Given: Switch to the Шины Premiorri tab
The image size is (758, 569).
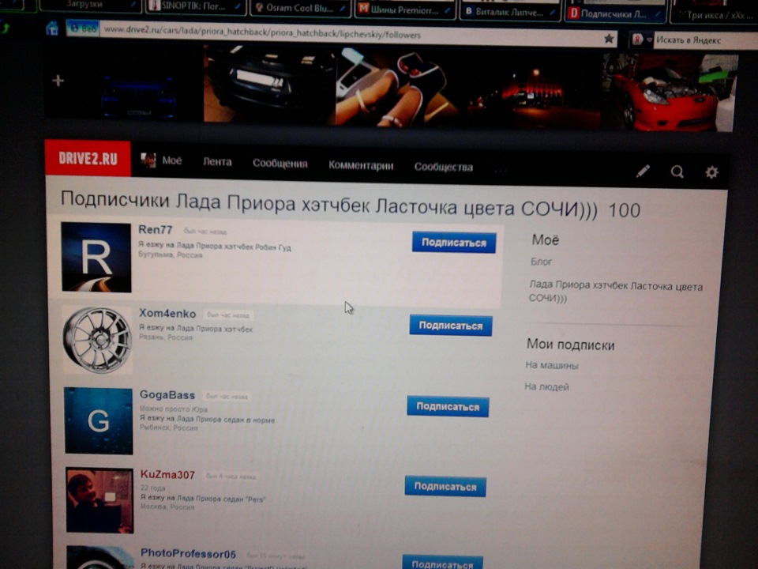Looking at the screenshot, I should coord(405,9).
